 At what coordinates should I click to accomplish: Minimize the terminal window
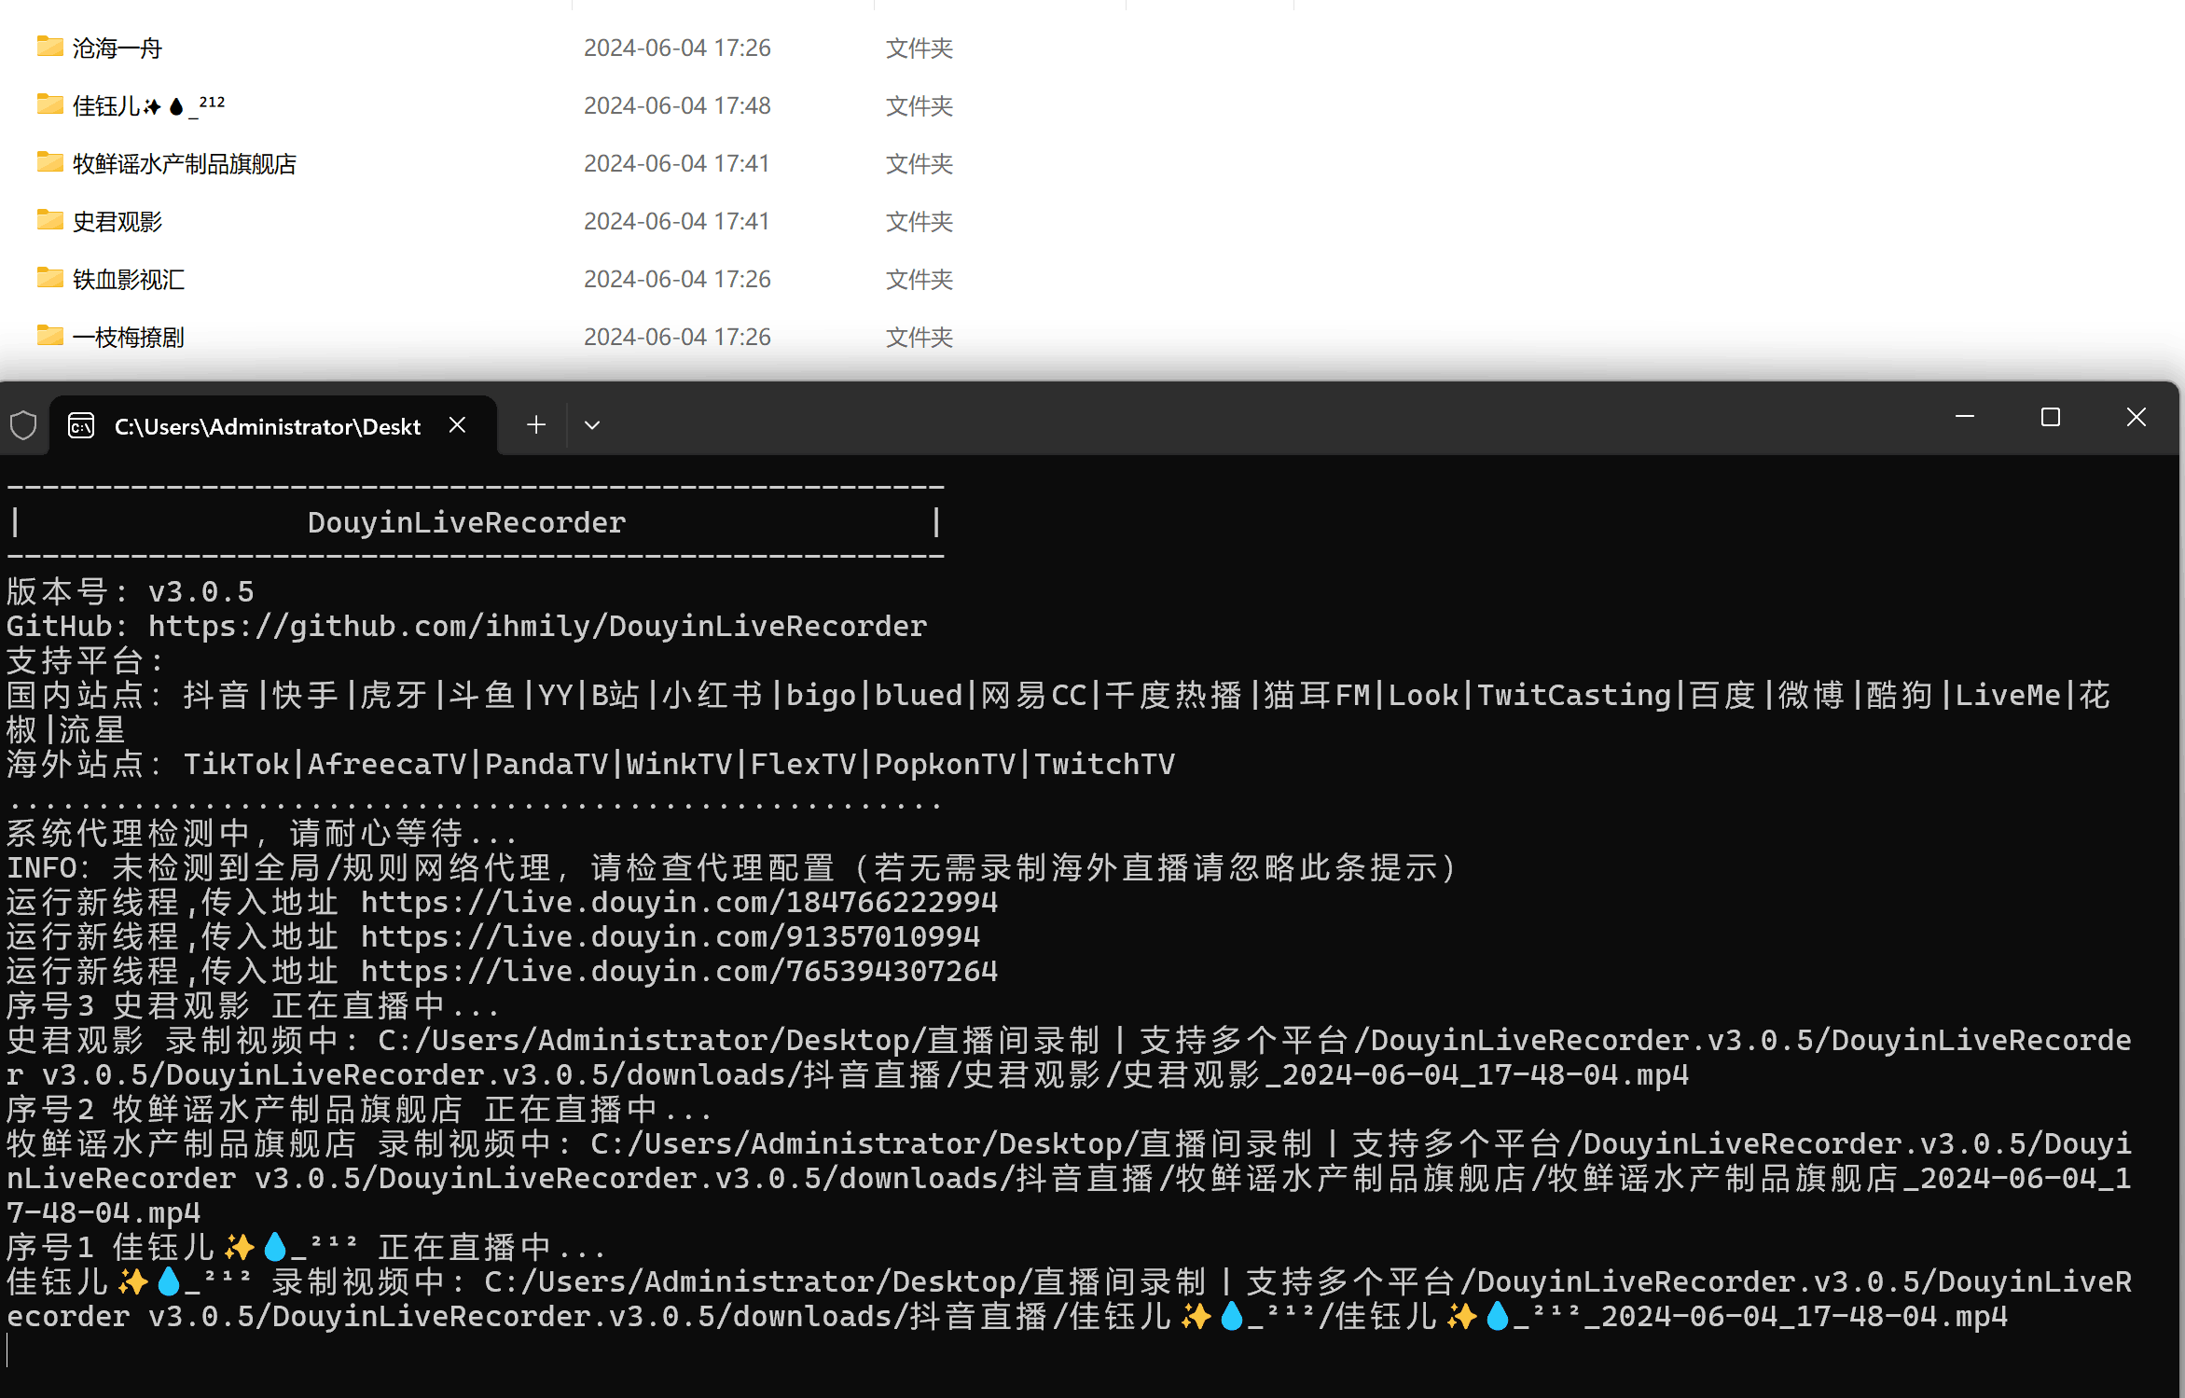click(x=1965, y=417)
